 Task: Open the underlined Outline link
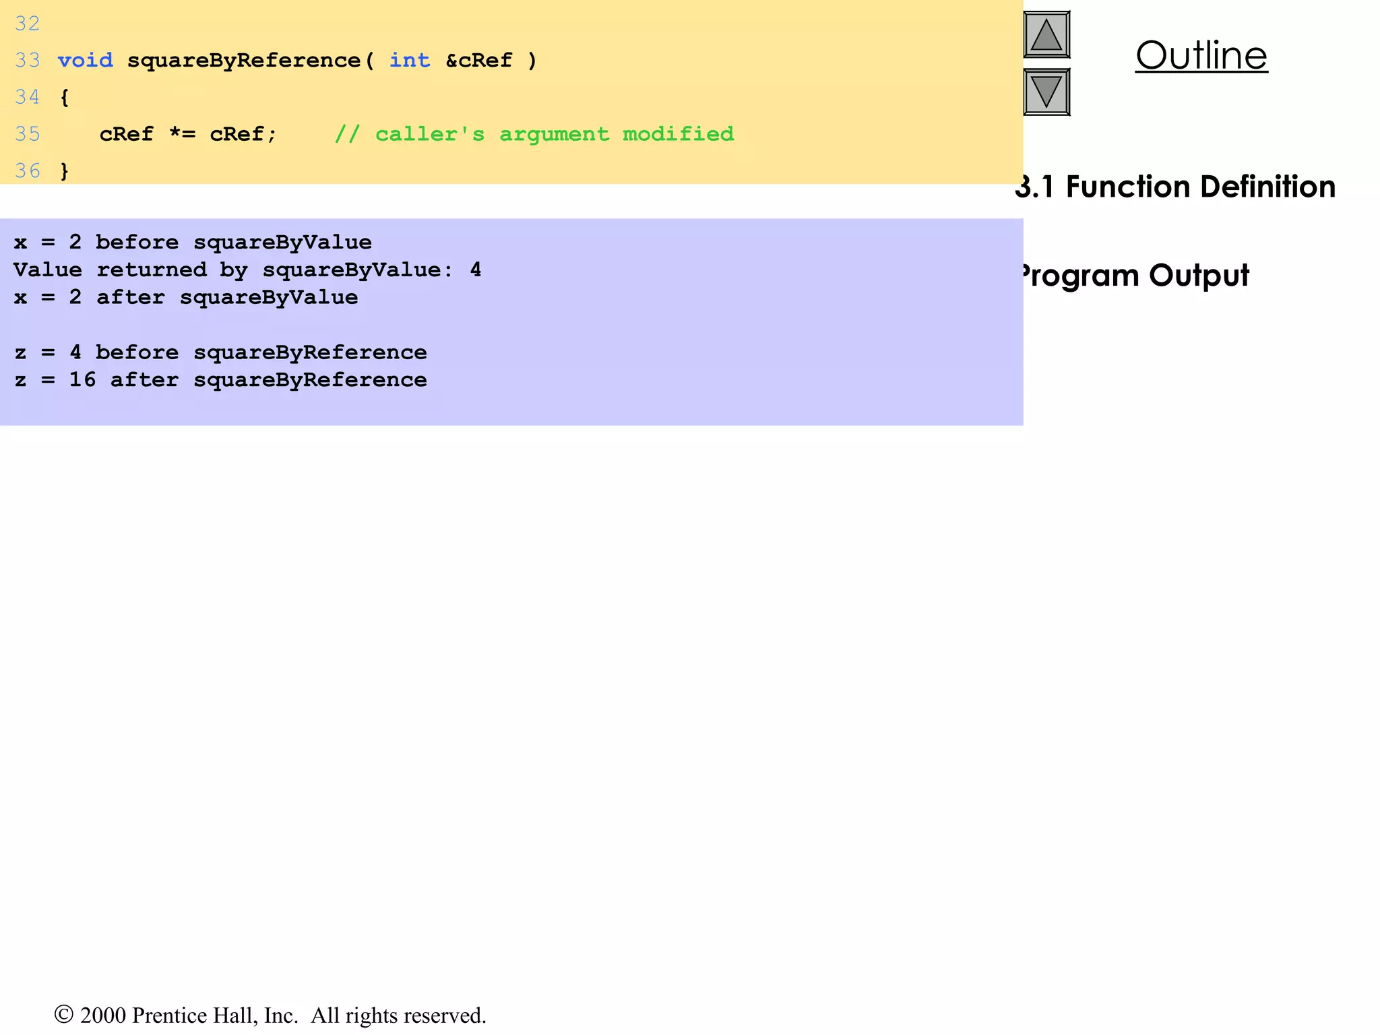pyautogui.click(x=1201, y=55)
